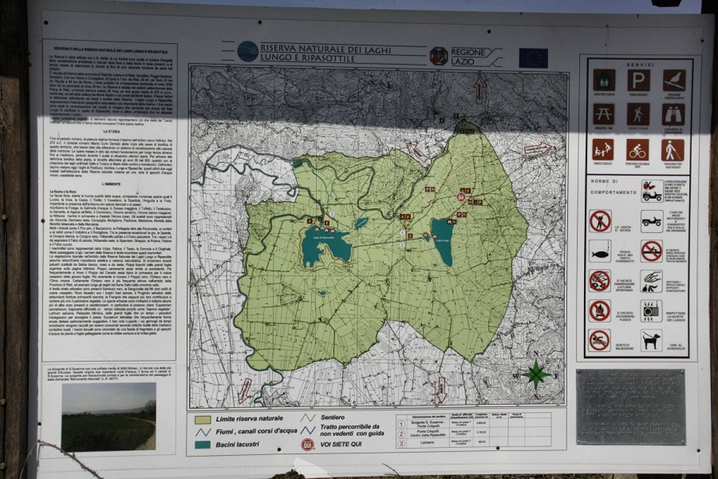The image size is (718, 479).
Task: Click the metal braille plaque
Action: click(631, 407)
